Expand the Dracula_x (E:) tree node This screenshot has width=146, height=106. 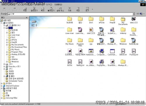(x=4, y=67)
